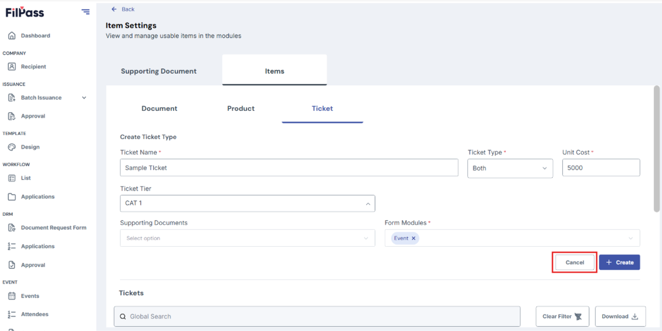Viewport: 662px width, 331px height.
Task: Click the plus icon on Create
Action: tap(609, 263)
